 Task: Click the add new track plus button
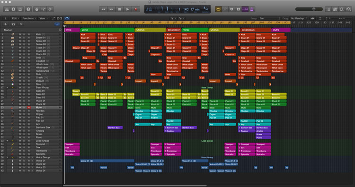tap(6, 24)
